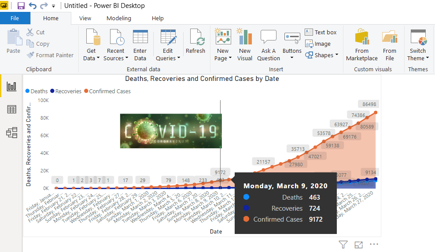435x252 pixels.
Task: Click the 53578 data label
Action: pyautogui.click(x=324, y=133)
